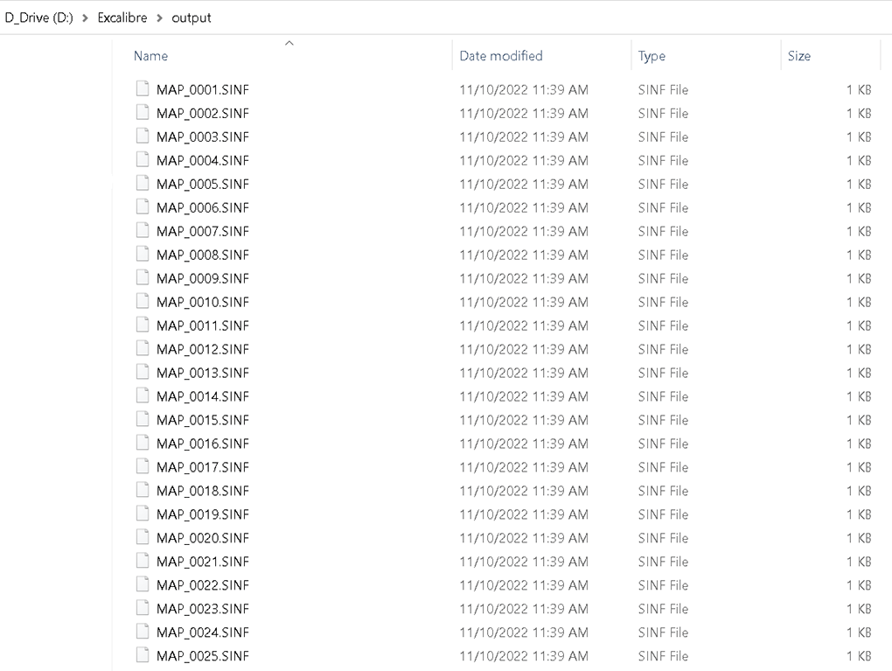
Task: Click the 1 KB size of MAP_0017.SINF
Action: [859, 468]
